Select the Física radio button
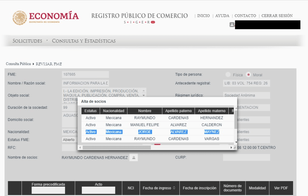Viewport: 308px width, 196px height. [228, 75]
